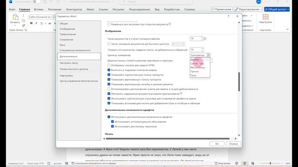Uncheck update document content while dragging
This screenshot has width=298, height=167.
point(109,94)
